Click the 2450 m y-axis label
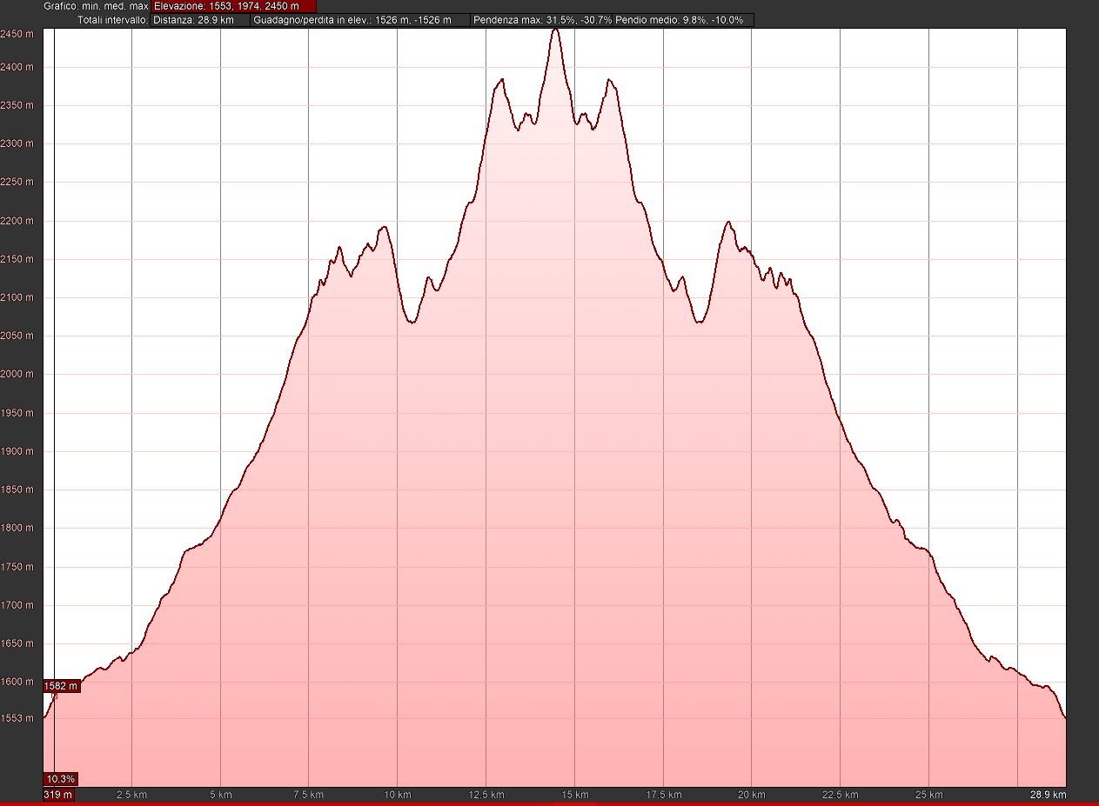The width and height of the screenshot is (1099, 806). point(17,34)
